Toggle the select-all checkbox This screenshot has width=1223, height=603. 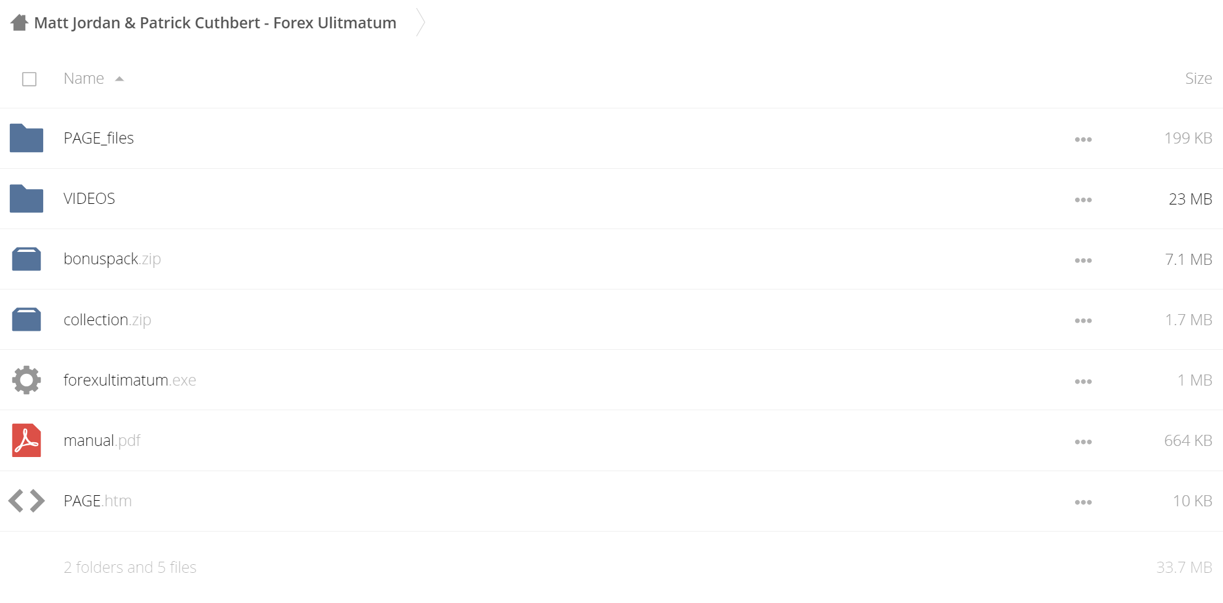coord(29,79)
